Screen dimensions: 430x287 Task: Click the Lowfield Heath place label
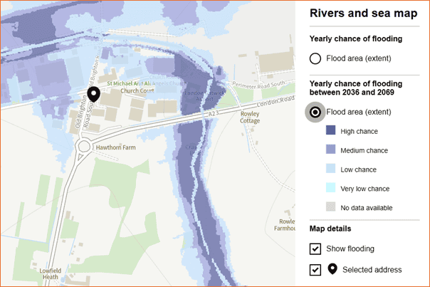[x=50, y=274]
